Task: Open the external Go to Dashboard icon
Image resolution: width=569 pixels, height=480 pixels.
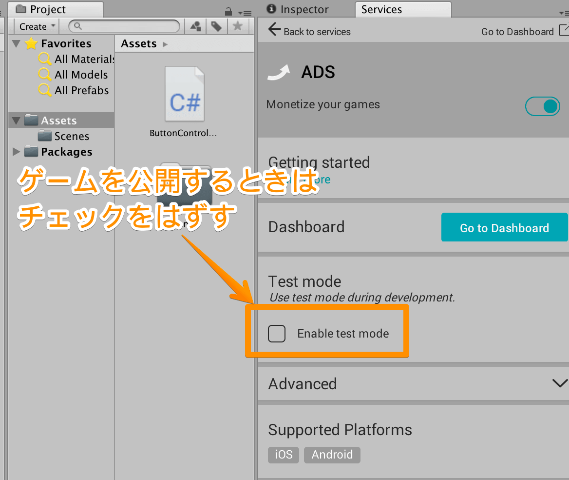Action: pos(564,30)
